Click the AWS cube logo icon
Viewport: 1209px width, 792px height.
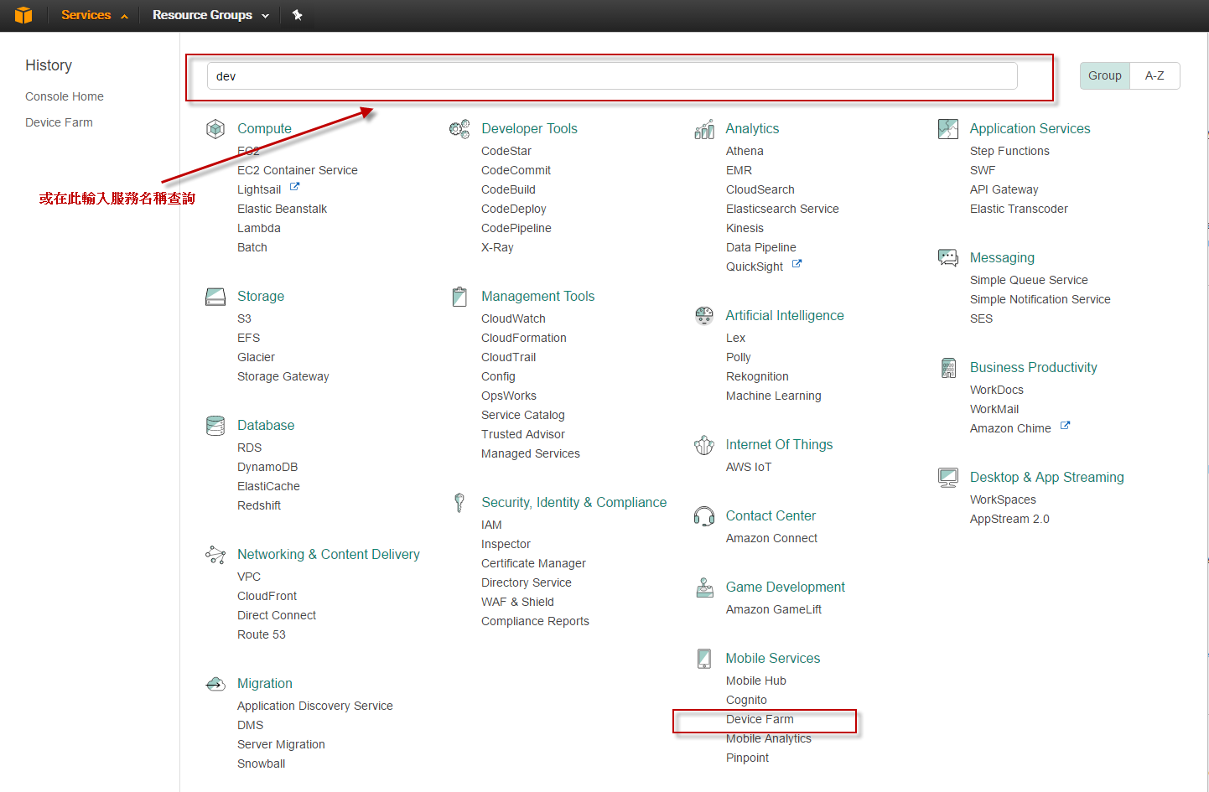coord(23,15)
